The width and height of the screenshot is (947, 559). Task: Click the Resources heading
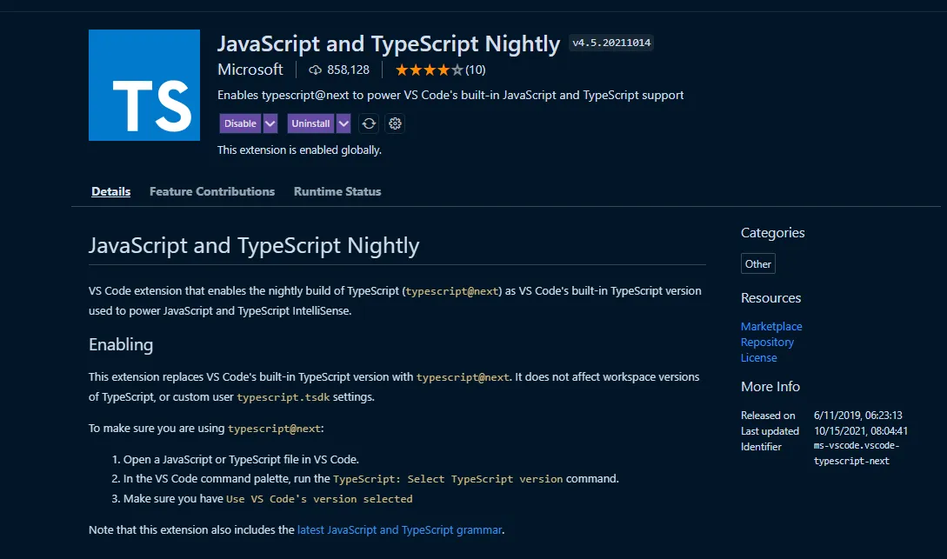click(770, 297)
